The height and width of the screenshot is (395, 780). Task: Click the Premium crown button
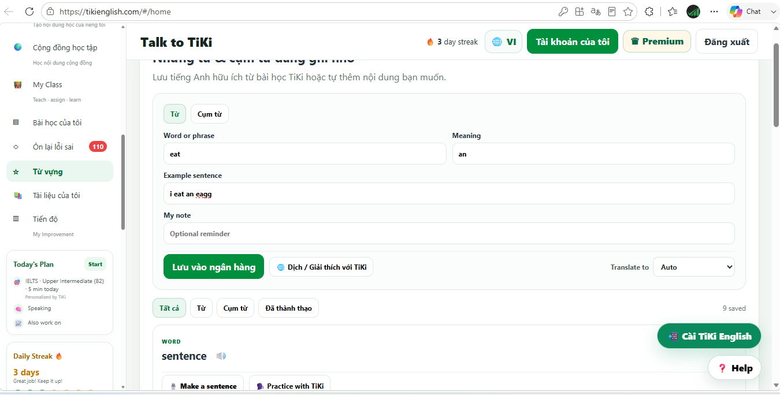657,42
